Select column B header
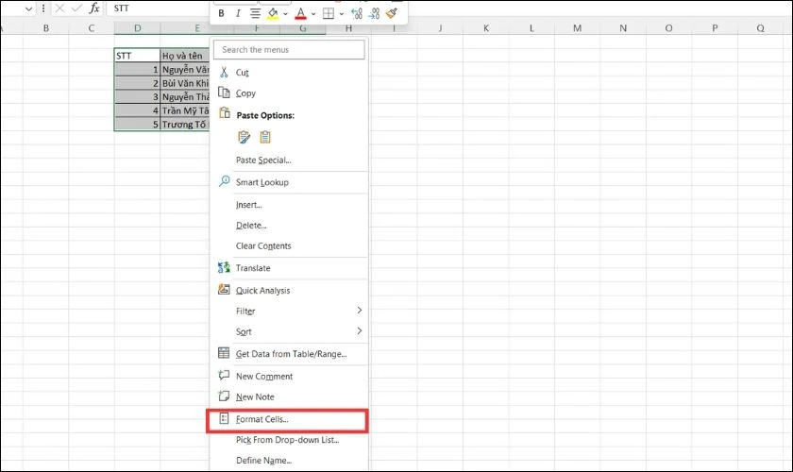793x472 pixels. click(46, 28)
